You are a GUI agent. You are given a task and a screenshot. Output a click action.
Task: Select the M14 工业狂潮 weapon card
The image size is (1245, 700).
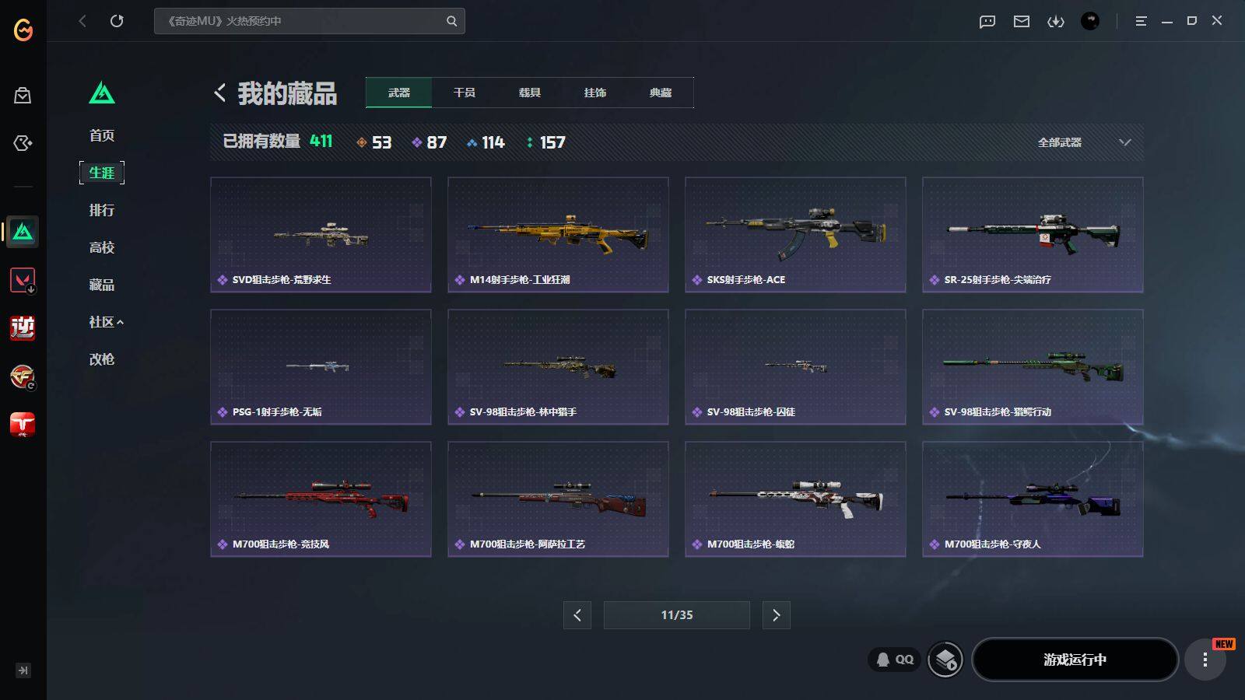coord(558,235)
